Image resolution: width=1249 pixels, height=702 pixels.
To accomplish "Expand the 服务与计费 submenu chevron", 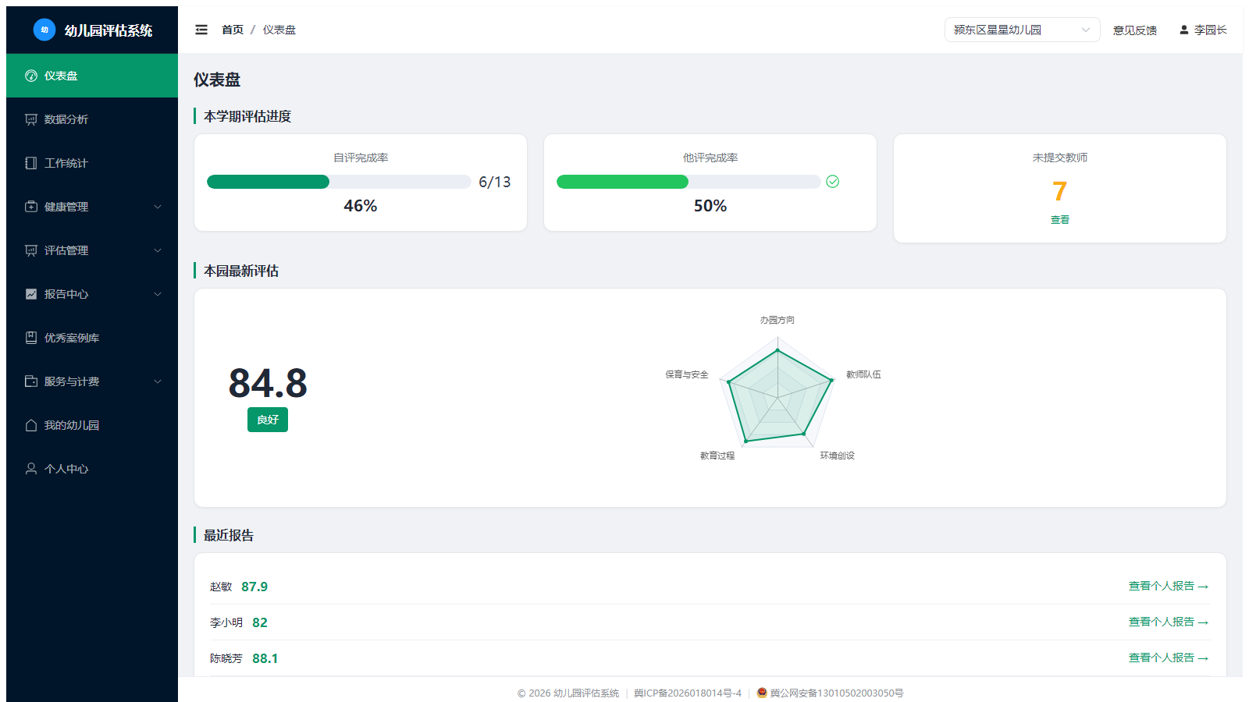I will click(158, 381).
